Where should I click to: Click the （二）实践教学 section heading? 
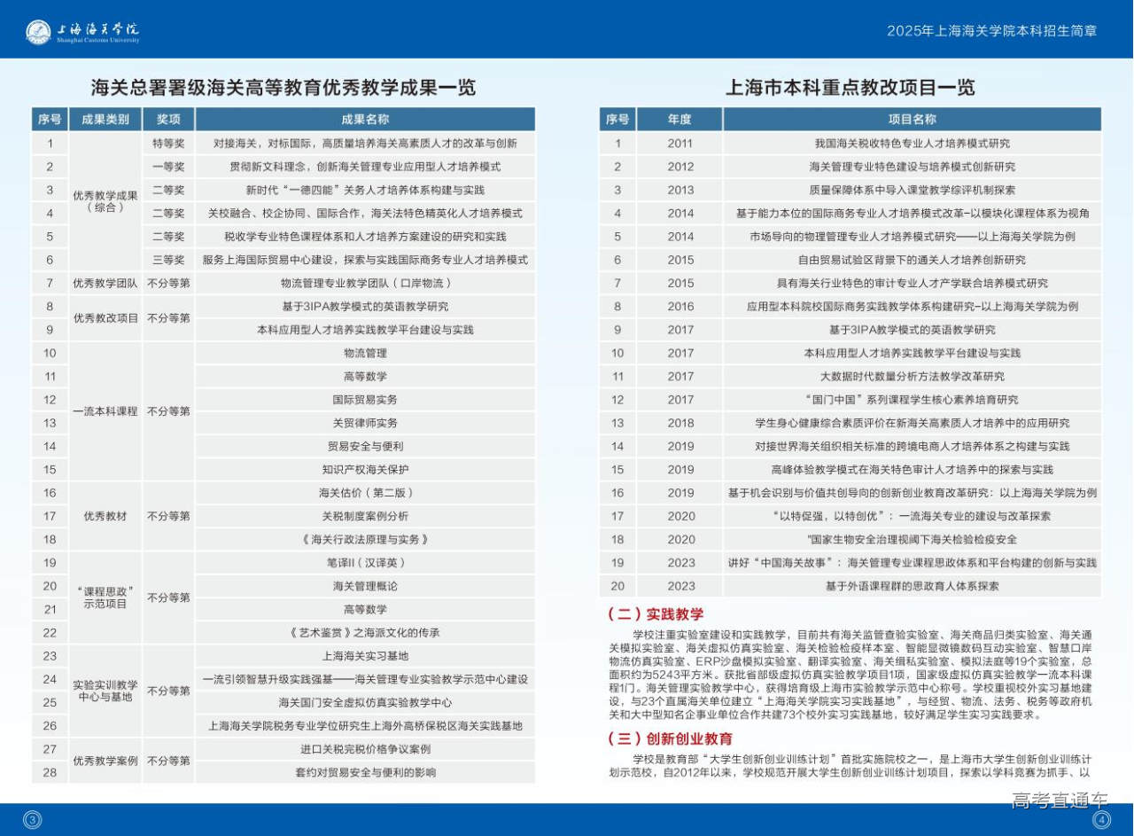pos(656,614)
